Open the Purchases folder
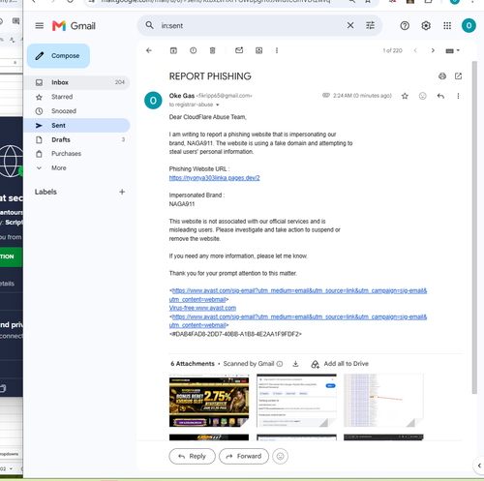This screenshot has height=481, width=484. pos(76,154)
